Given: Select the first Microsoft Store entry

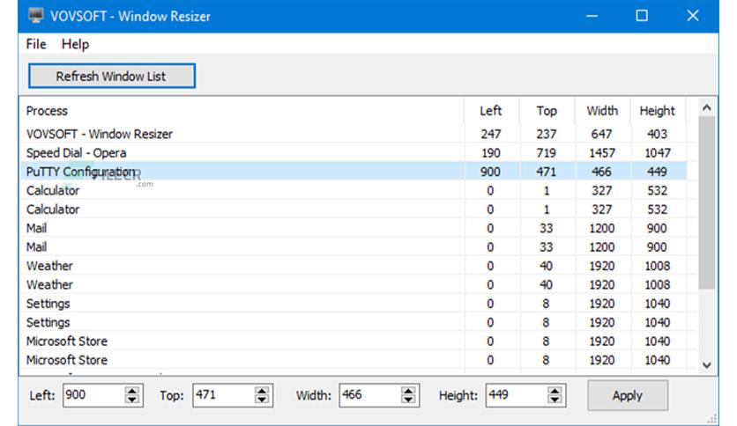Looking at the screenshot, I should [67, 341].
